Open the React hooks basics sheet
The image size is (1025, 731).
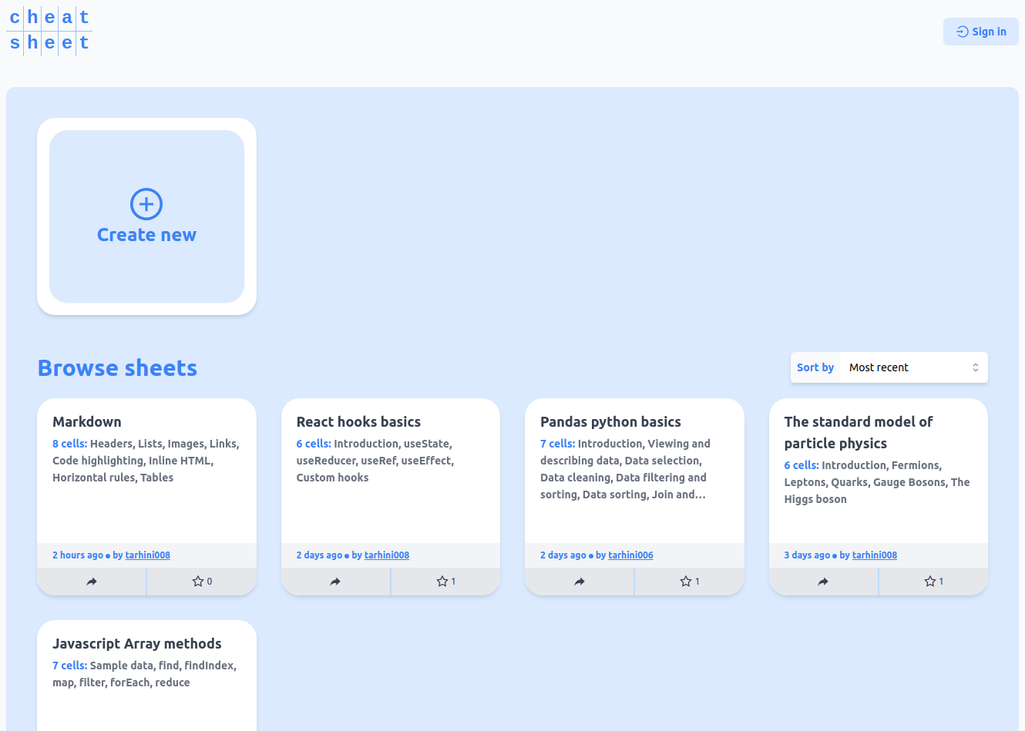click(358, 421)
